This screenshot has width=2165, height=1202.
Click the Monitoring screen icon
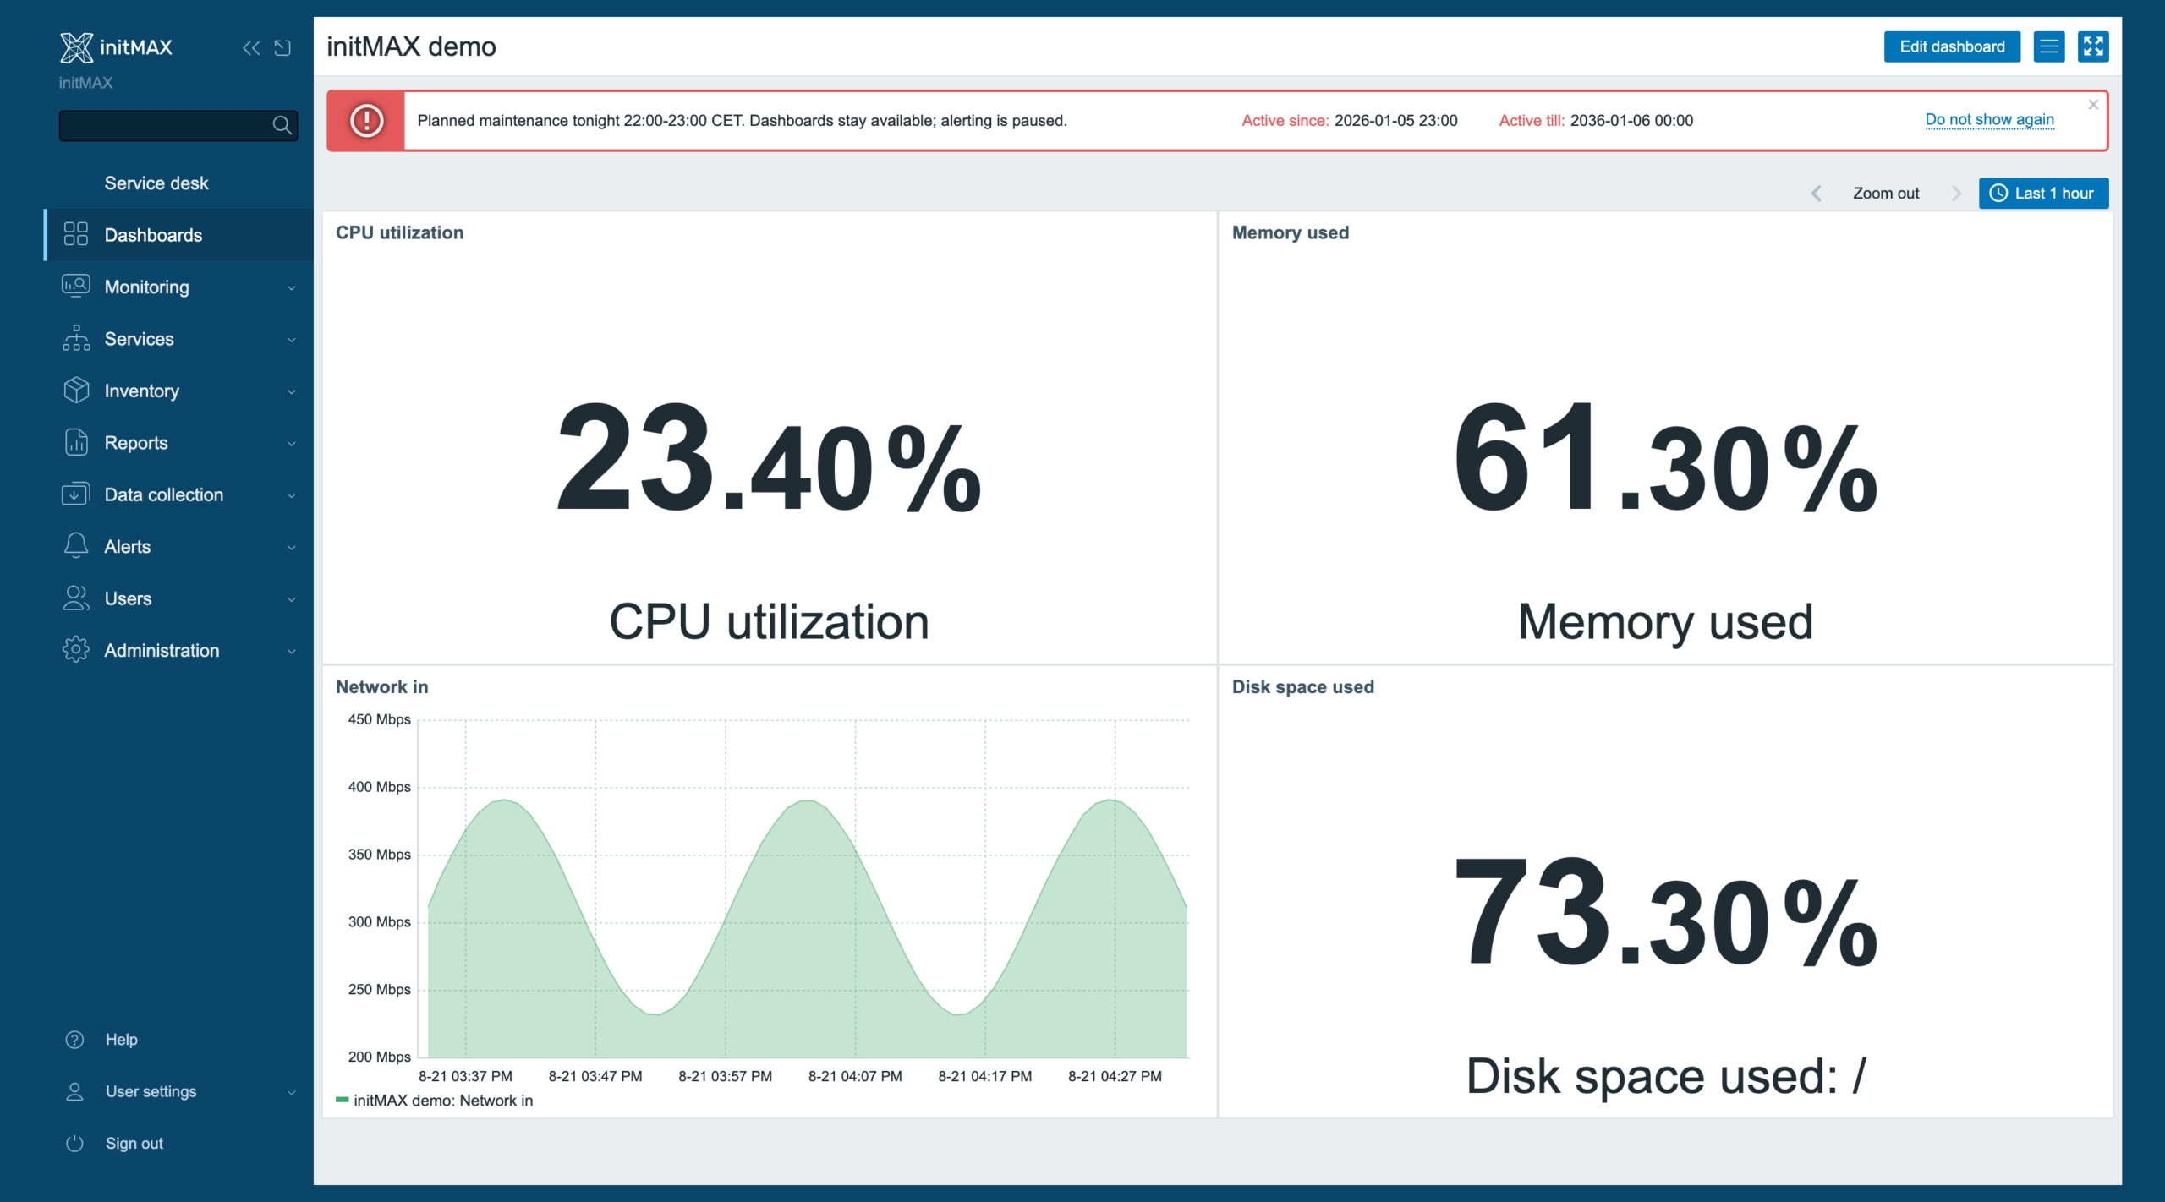click(75, 286)
